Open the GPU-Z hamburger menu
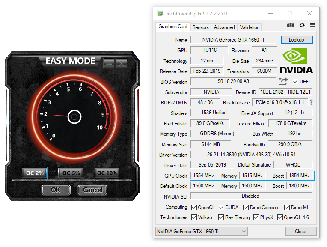This screenshot has height=247, width=327. click(312, 25)
